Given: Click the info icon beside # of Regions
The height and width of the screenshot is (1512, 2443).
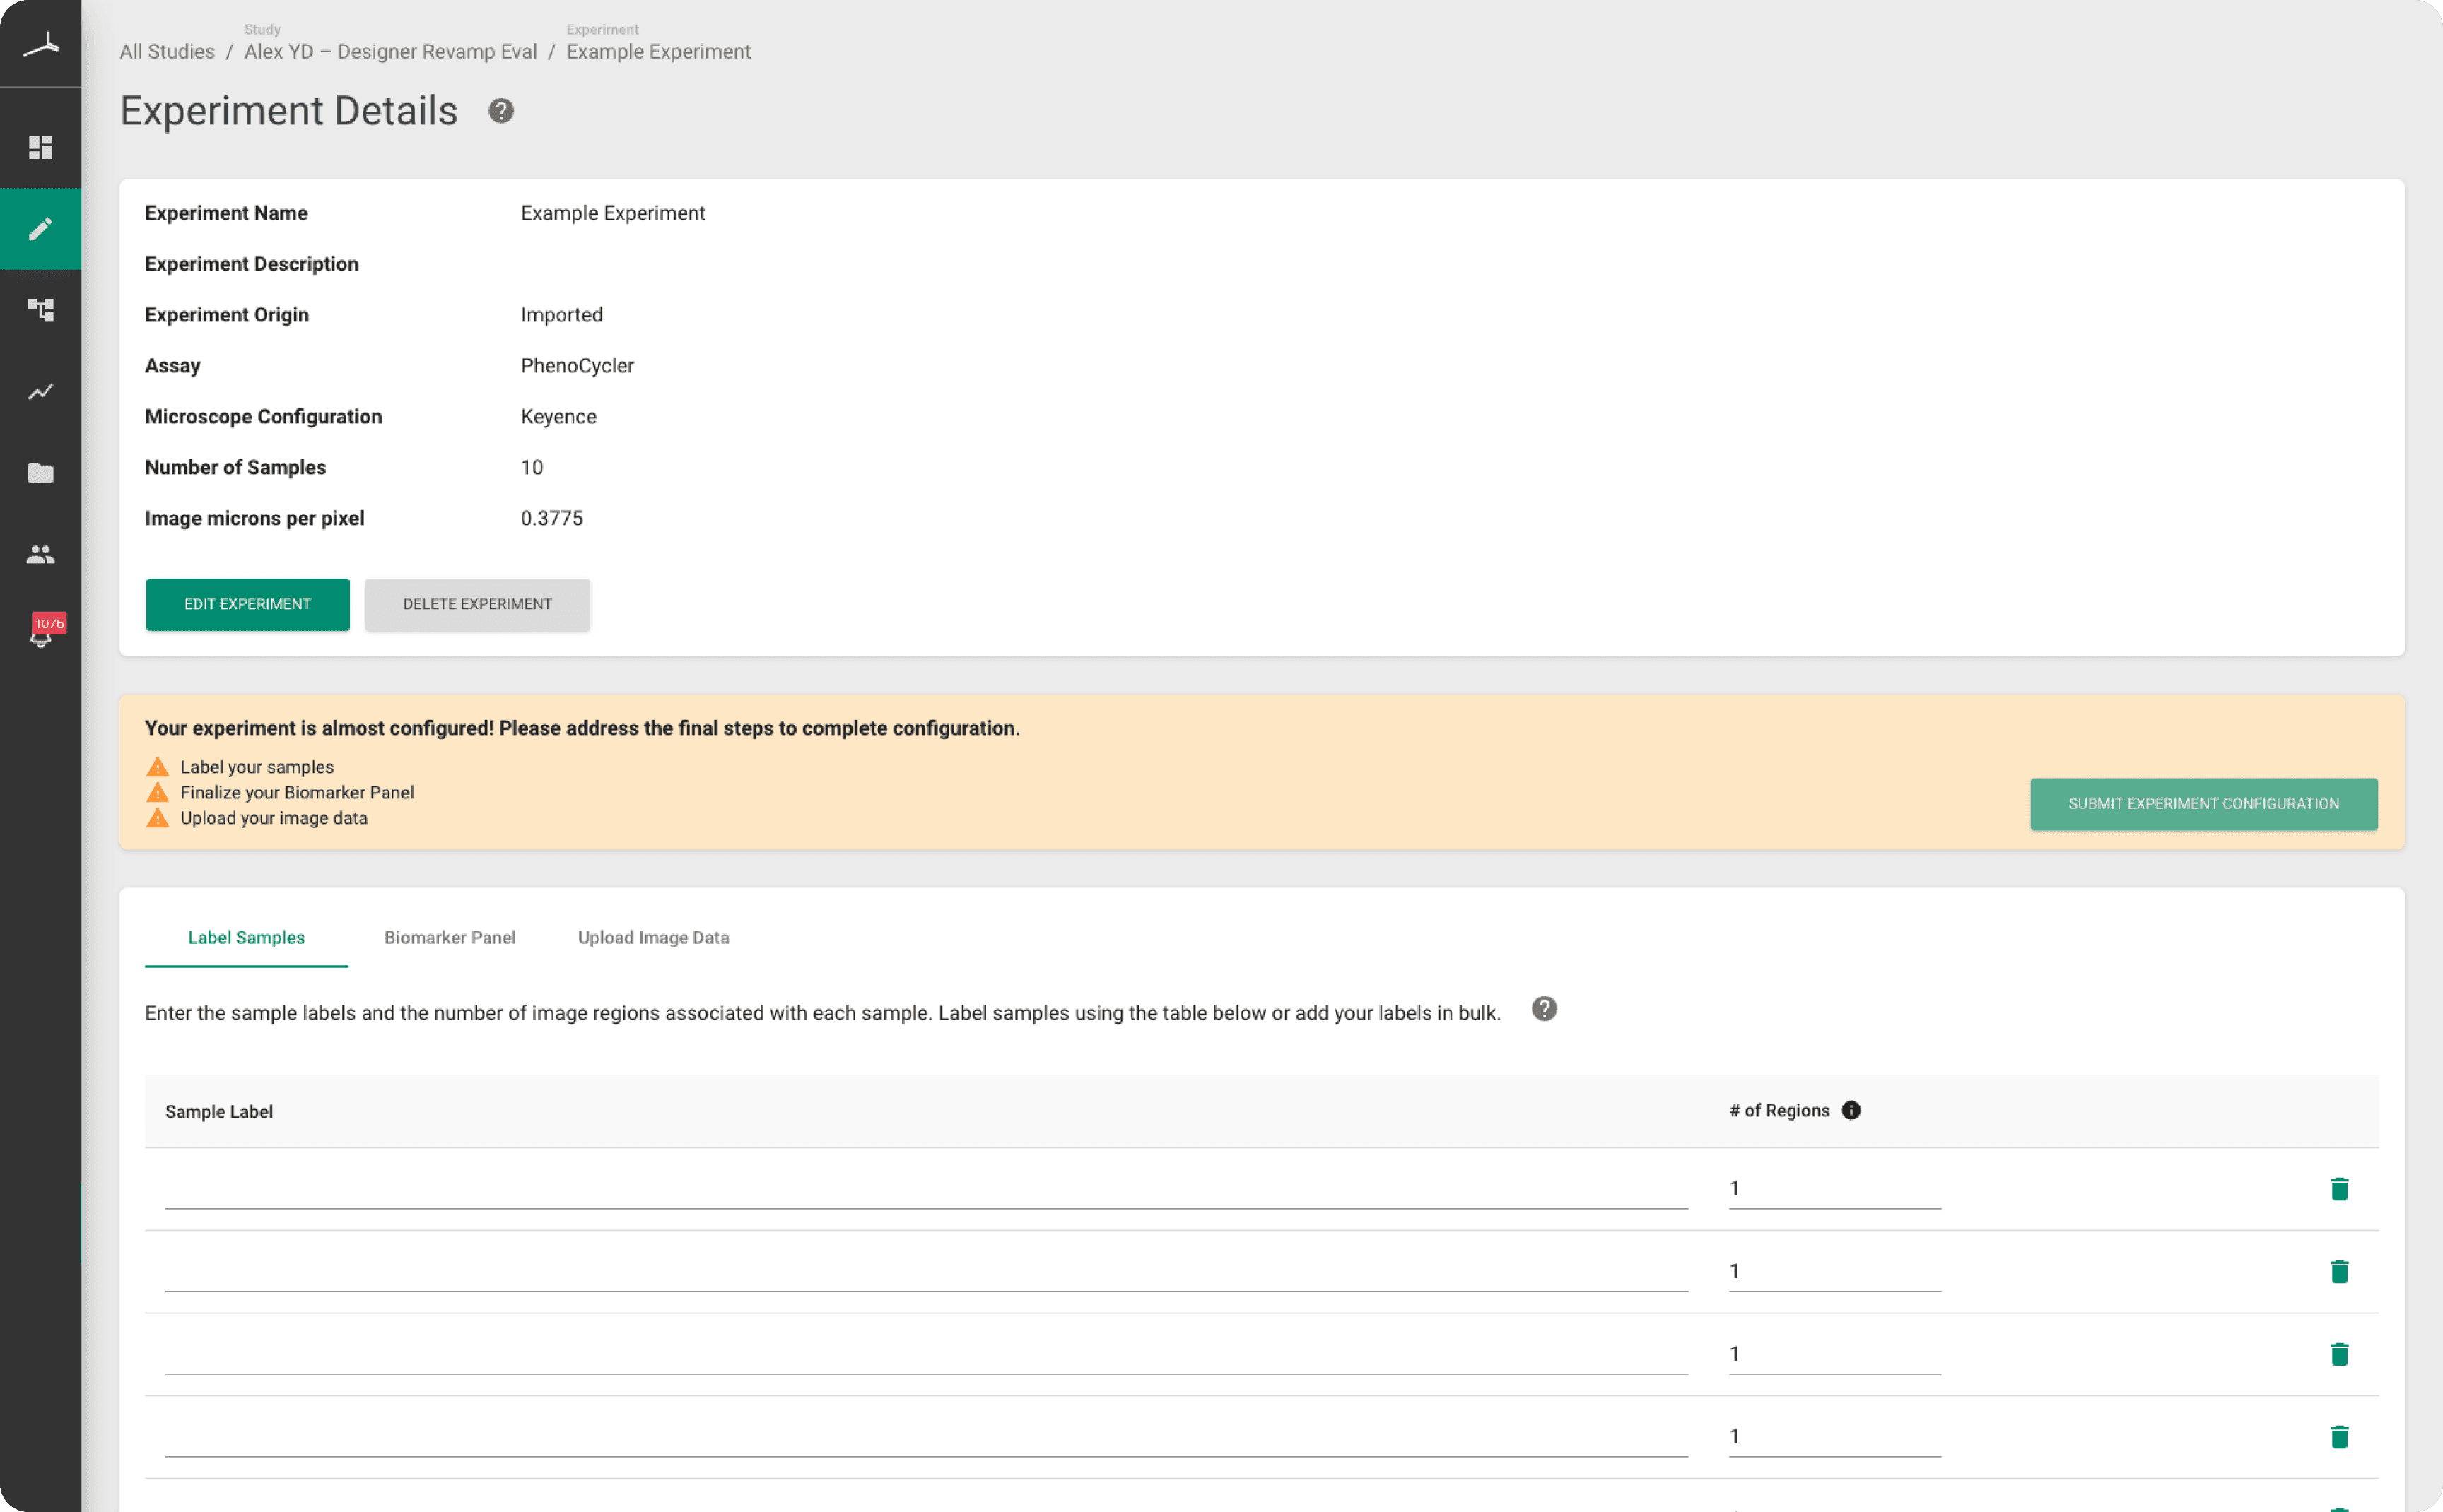Looking at the screenshot, I should coord(1851,1110).
